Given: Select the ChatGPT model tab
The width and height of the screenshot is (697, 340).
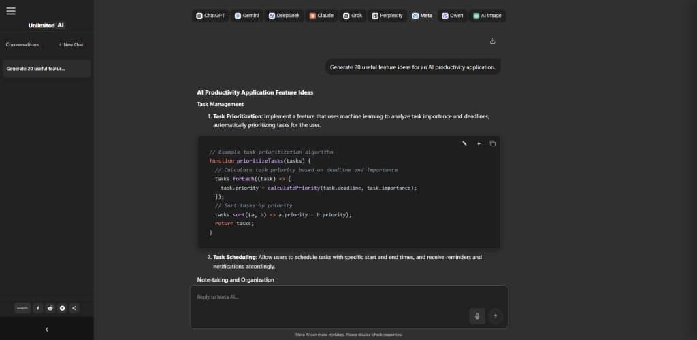Looking at the screenshot, I should pos(211,16).
